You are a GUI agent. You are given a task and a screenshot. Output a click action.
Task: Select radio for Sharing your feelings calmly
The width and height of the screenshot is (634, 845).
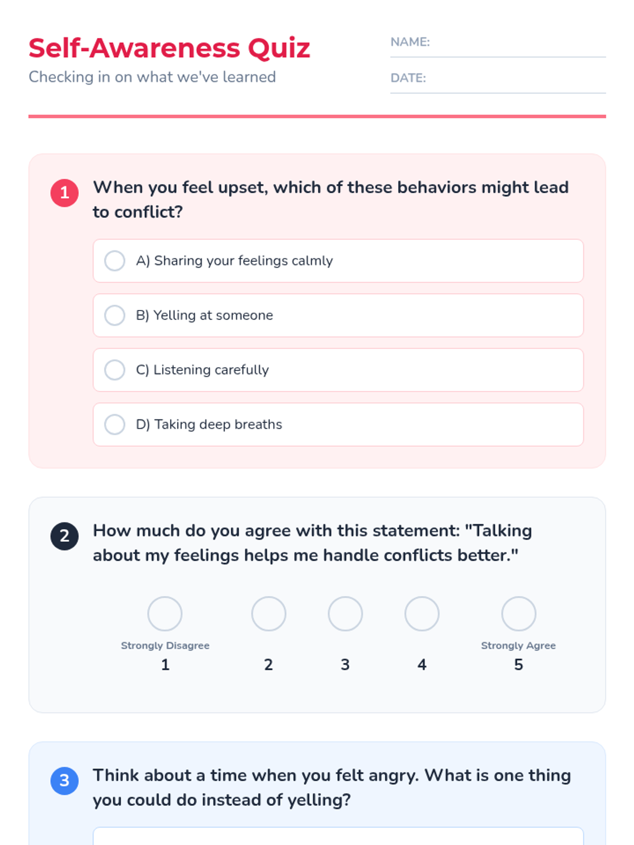(x=115, y=261)
